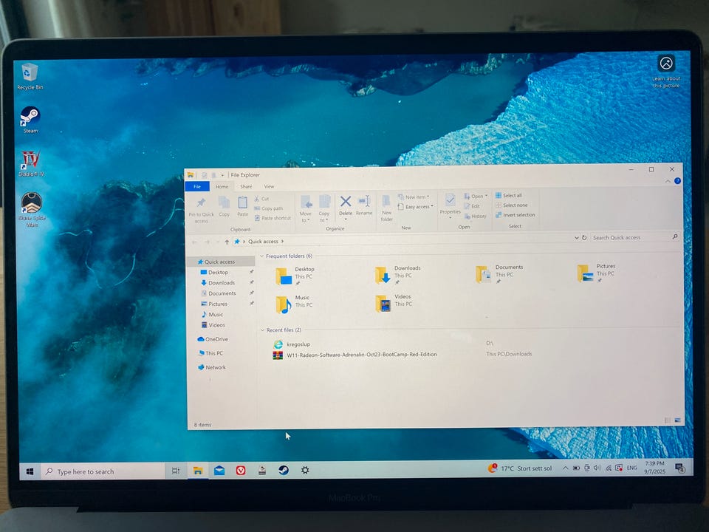
Task: Open the ribbon Open dropdown button
Action: [x=476, y=197]
